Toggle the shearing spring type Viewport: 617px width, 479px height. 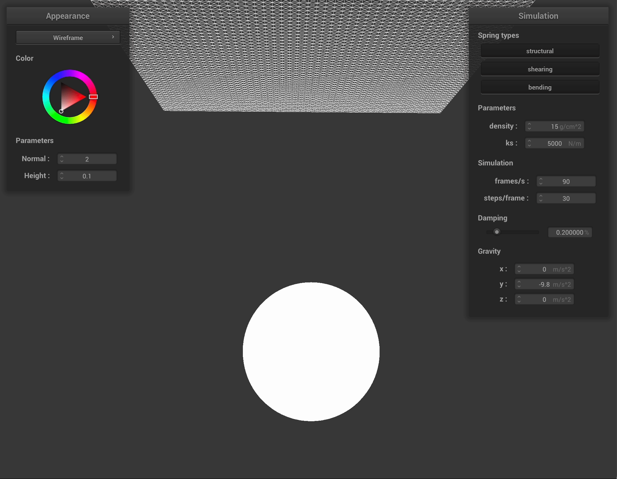[x=540, y=69]
